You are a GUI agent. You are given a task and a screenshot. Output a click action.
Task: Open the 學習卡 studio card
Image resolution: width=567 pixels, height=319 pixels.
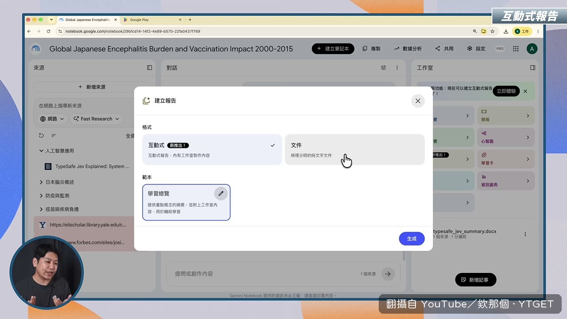(506, 159)
